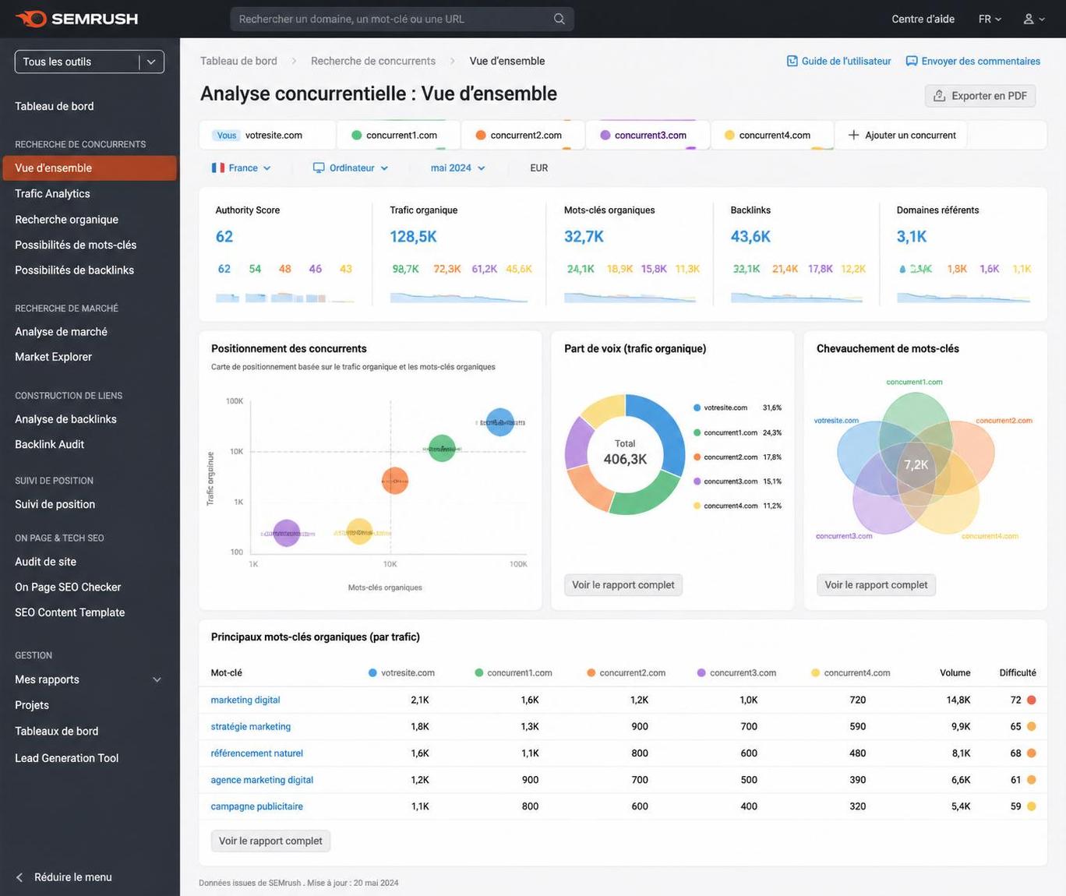Click the Difficulté column header

(x=1018, y=672)
